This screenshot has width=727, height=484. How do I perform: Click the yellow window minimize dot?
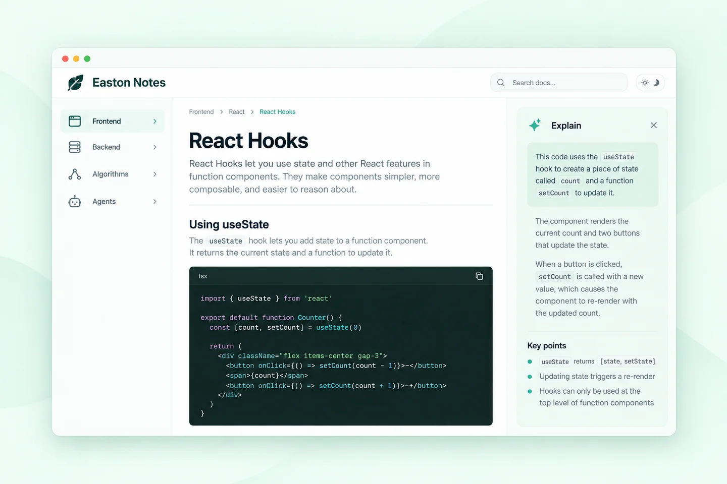tap(76, 59)
